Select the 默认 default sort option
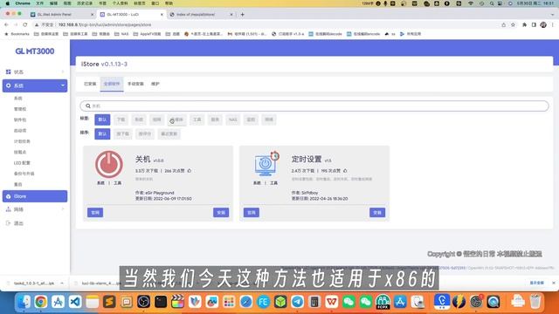 (x=102, y=133)
